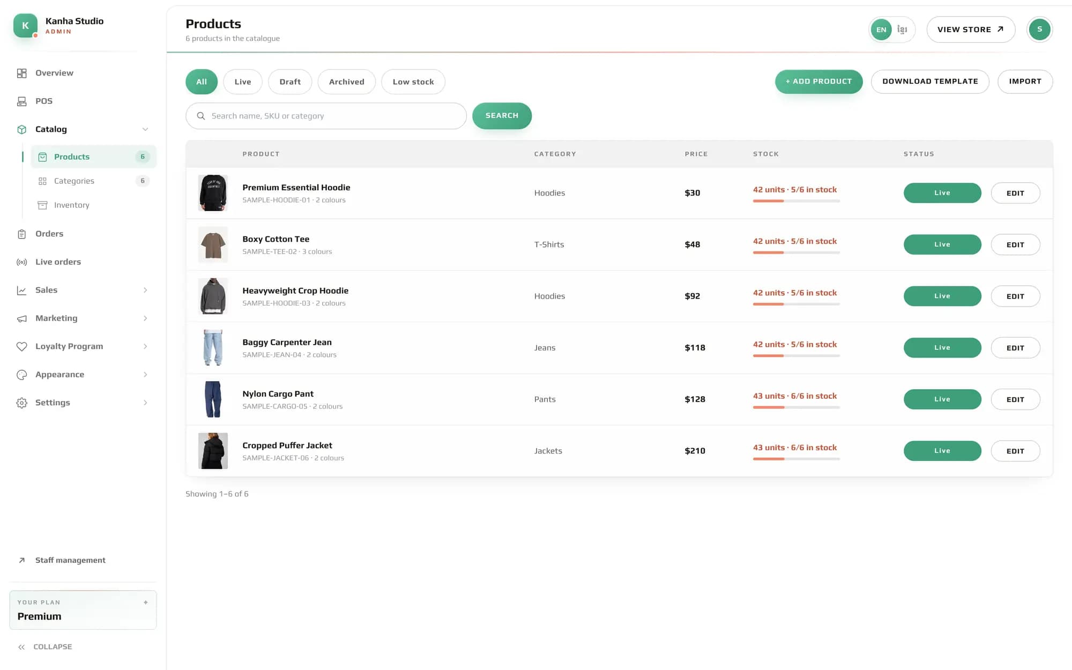
Task: Click Download Template button
Action: (930, 81)
